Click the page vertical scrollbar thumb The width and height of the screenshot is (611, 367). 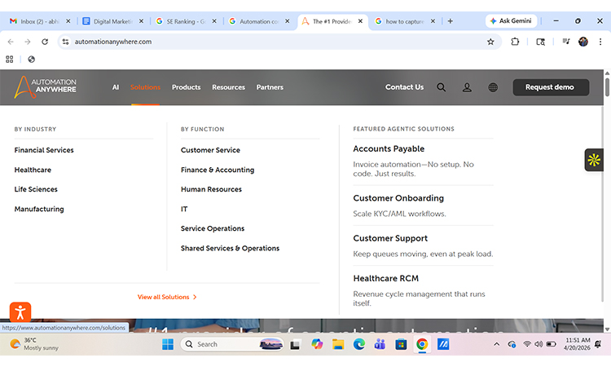tap(607, 86)
